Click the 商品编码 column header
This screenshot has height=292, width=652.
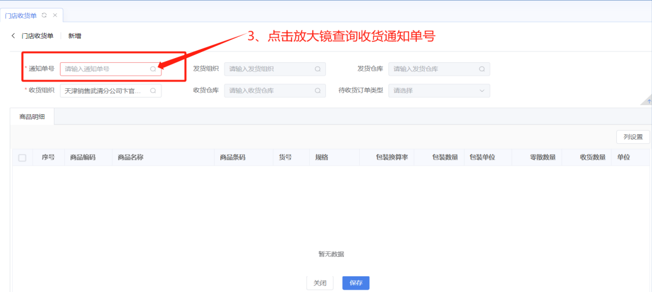tap(83, 157)
